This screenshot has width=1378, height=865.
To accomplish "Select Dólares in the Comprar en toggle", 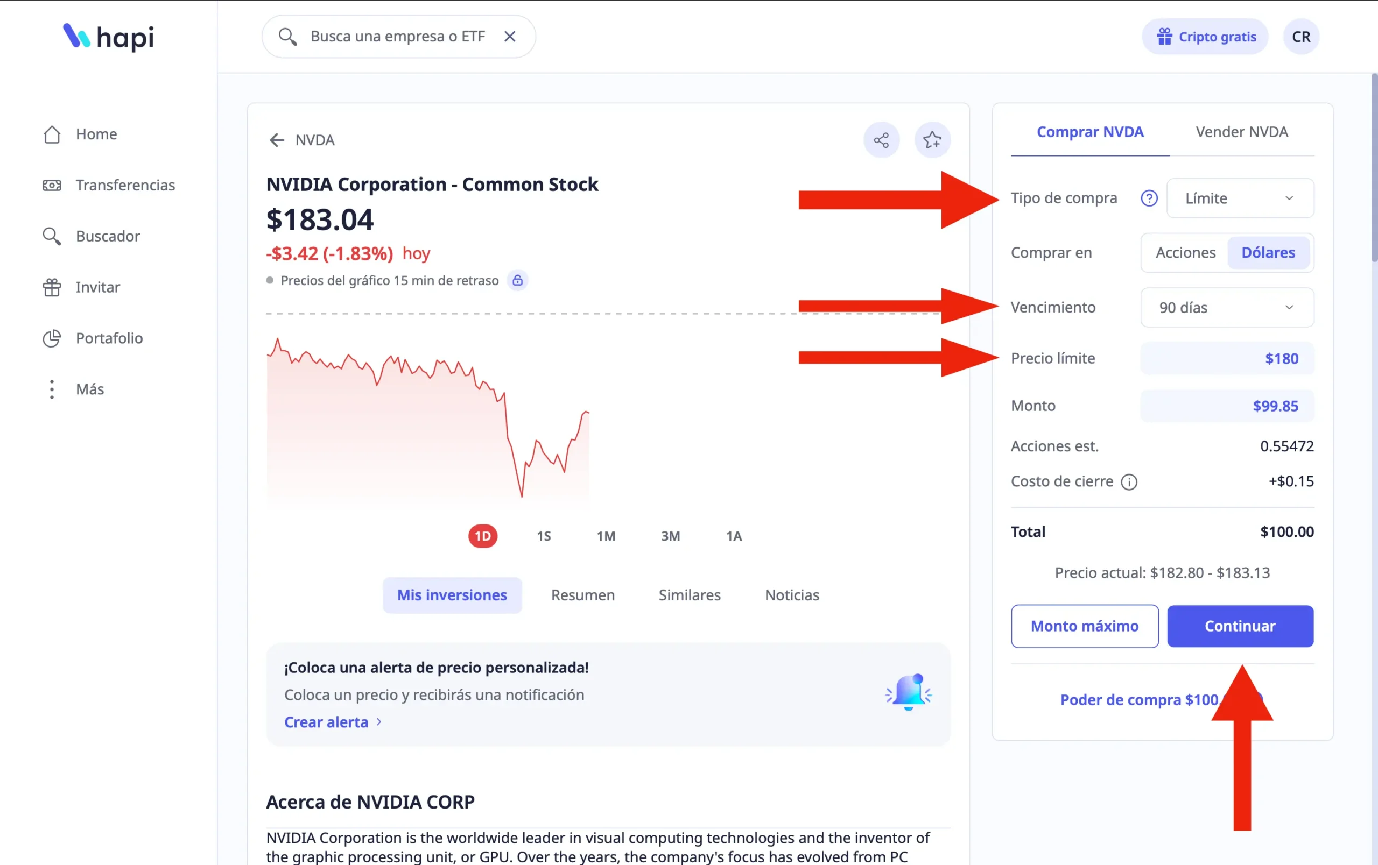I will (1268, 253).
